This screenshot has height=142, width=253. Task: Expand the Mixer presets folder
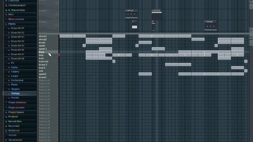pyautogui.click(x=16, y=19)
